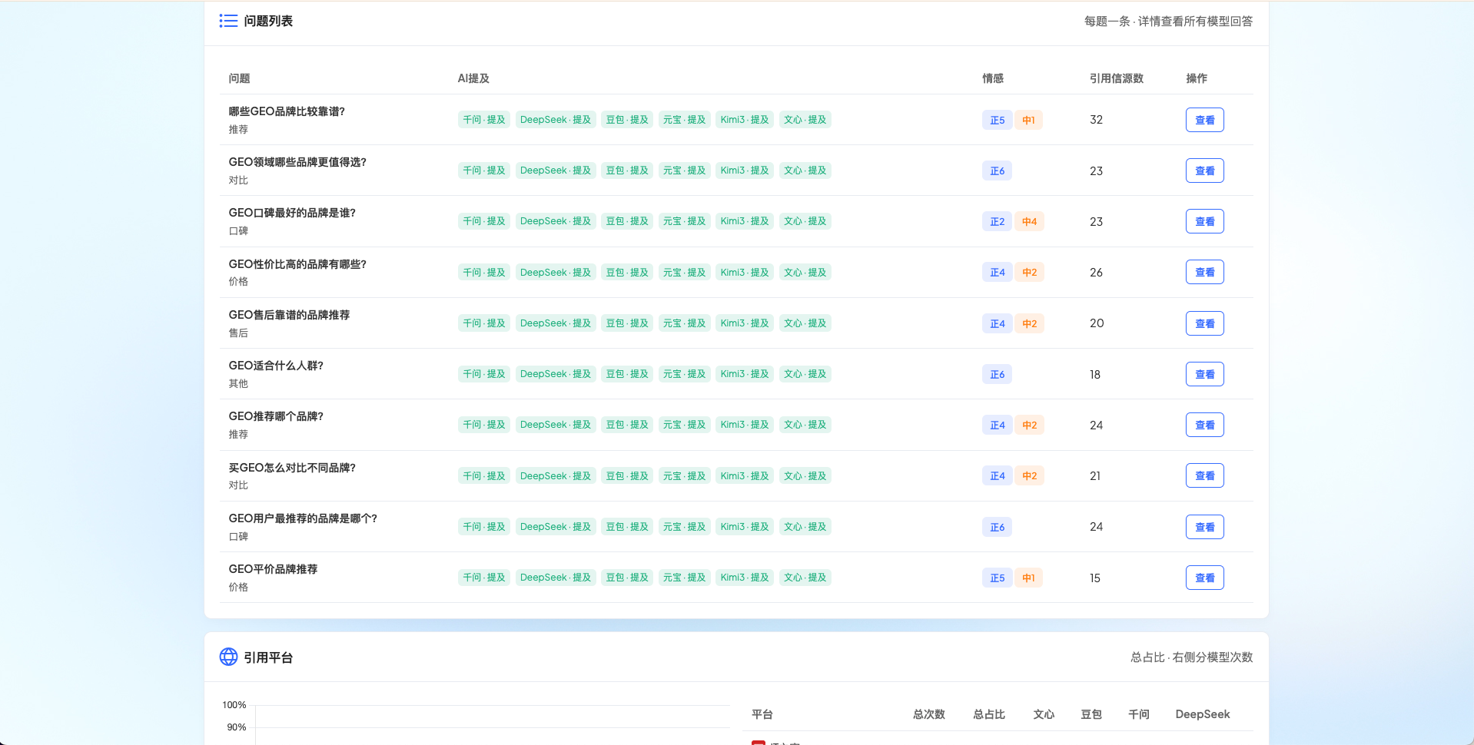Click the 情感 column header
The height and width of the screenshot is (745, 1474).
tap(992, 78)
